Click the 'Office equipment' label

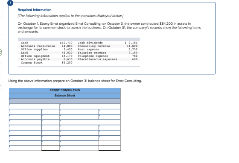tap(35, 56)
